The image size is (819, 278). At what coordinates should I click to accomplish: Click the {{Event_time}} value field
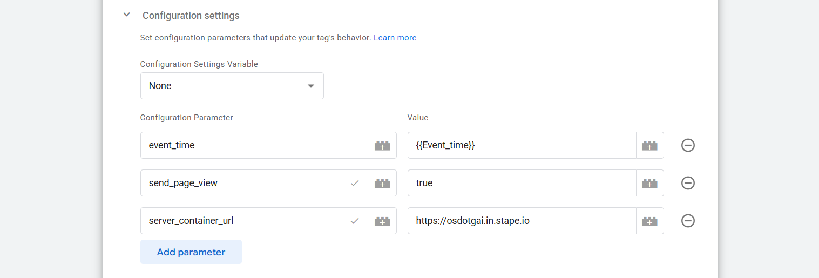[x=521, y=145]
